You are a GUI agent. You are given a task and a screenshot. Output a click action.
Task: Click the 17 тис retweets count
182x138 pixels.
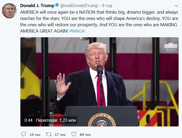point(60,135)
